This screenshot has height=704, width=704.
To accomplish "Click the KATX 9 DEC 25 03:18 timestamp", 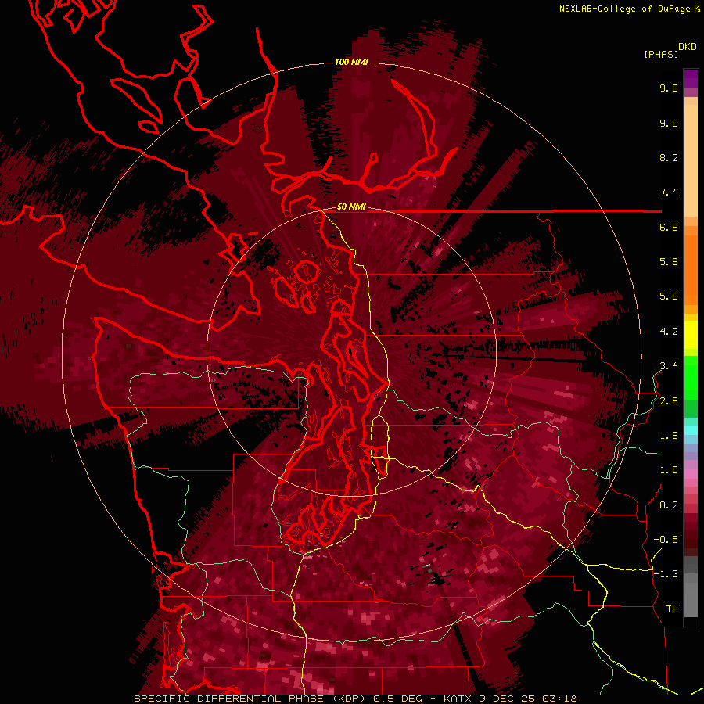I will pos(510,699).
